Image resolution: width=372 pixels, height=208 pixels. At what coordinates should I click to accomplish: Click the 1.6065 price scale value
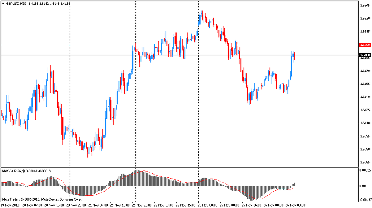365,162
